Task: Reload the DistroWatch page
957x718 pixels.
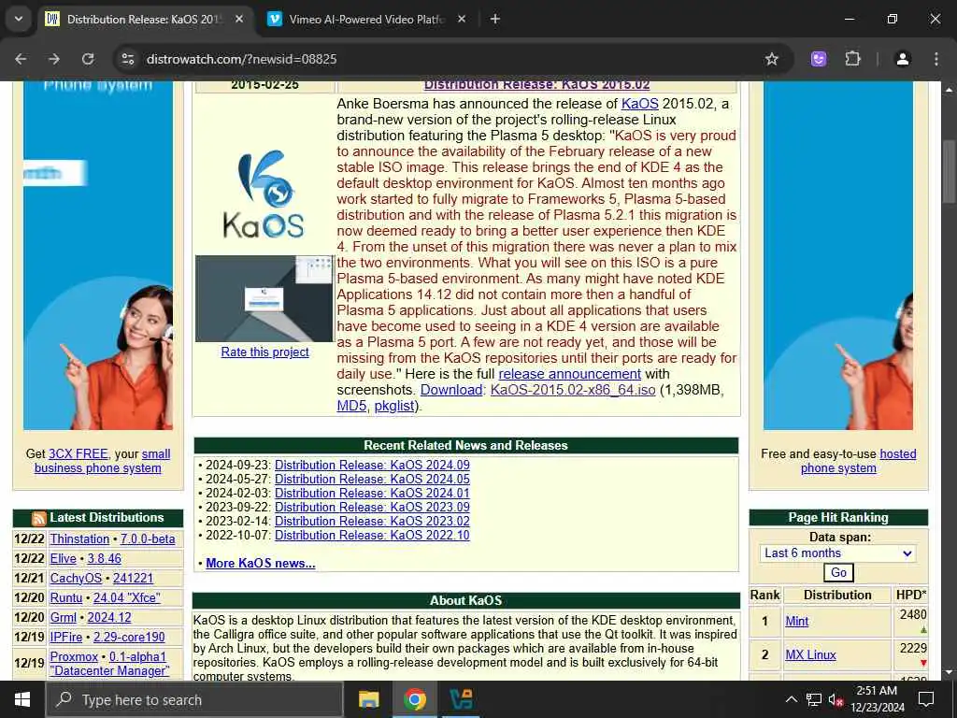Action: tap(88, 59)
